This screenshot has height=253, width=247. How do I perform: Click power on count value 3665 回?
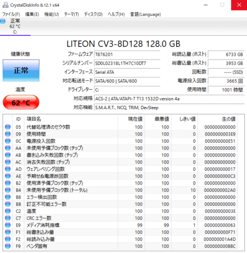[x=226, y=81]
